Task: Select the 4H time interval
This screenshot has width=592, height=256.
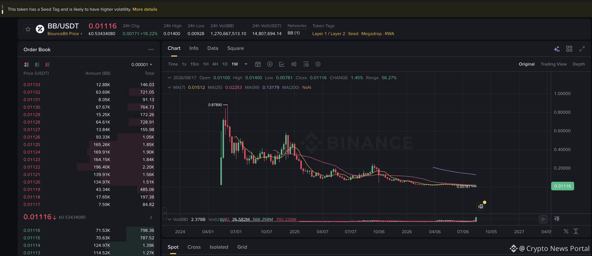Action: (215, 64)
